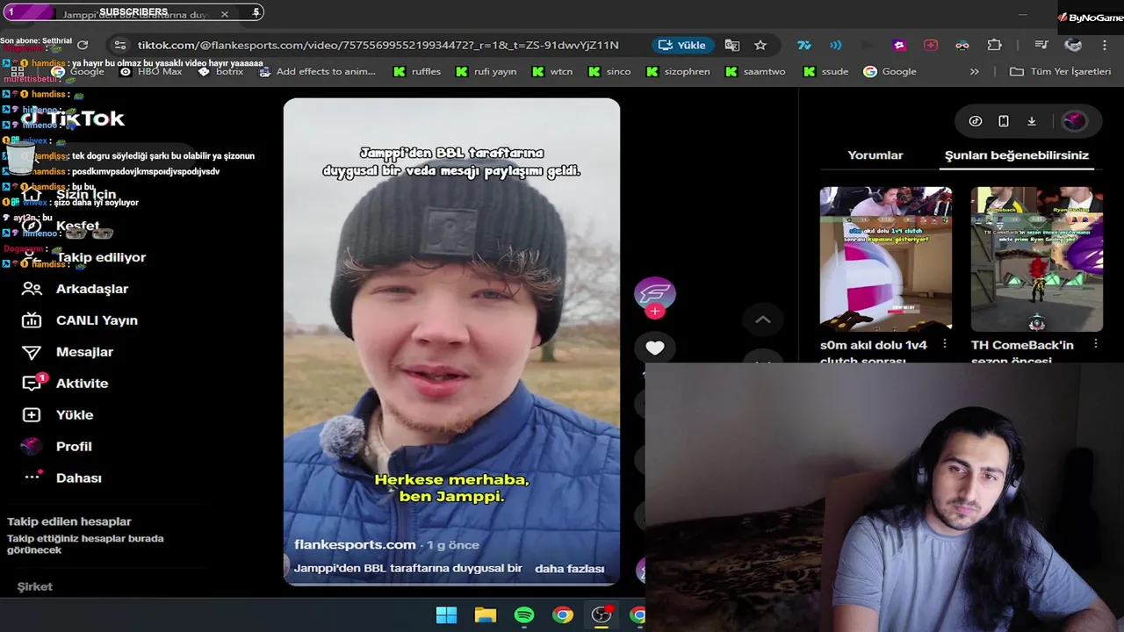Image resolution: width=1124 pixels, height=632 pixels.
Task: Open the s0m akıl dolu 1v4 video thumbnail
Action: [885, 259]
